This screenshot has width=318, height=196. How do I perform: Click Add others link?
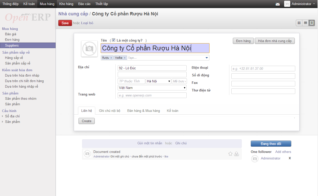click(x=283, y=152)
